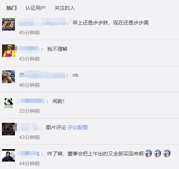Open the username before 咋了嘛 comment
Viewport: 179px width, 169px height.
(28, 154)
